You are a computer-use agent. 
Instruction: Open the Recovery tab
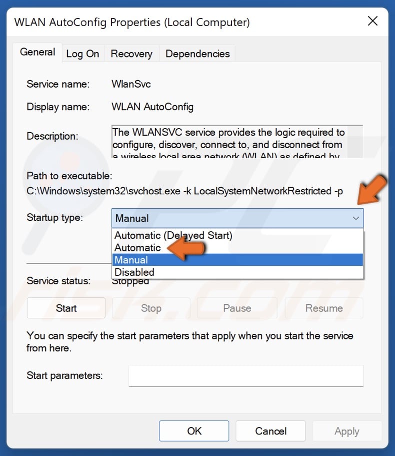coord(131,54)
